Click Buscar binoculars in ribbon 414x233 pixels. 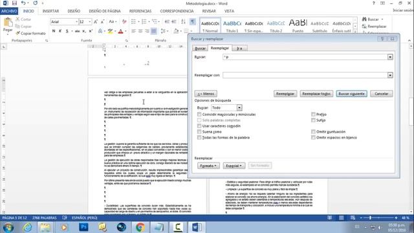371,19
